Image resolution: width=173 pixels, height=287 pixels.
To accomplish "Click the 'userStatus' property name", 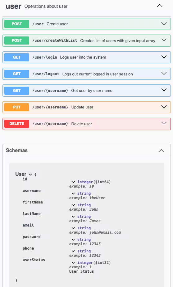I will (x=34, y=260).
